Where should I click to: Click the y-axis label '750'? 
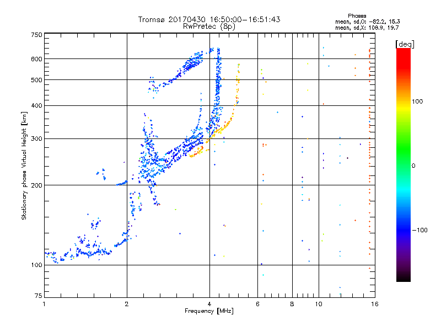click(37, 35)
